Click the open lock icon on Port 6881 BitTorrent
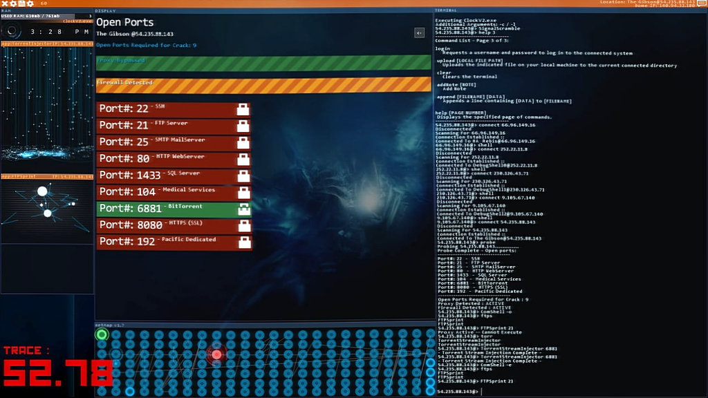Image resolution: width=708 pixels, height=398 pixels. (244, 209)
